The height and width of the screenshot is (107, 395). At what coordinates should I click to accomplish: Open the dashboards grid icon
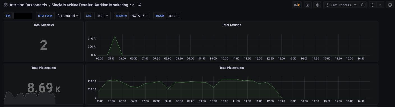click(x=6, y=5)
